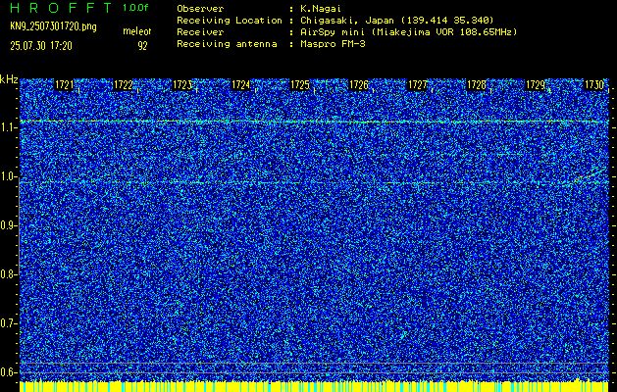This screenshot has height=392, width=617.
Task: Click the 0.9 frequency axis label
Action: (x=8, y=225)
